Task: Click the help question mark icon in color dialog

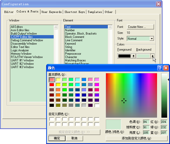Action: 160,68
